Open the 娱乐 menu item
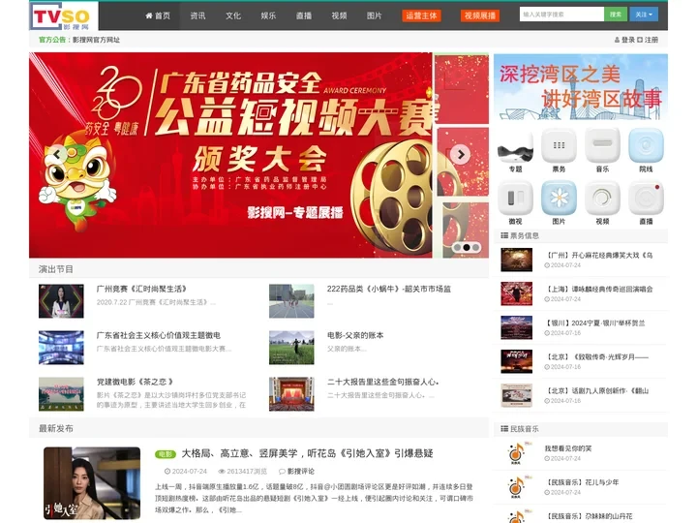The height and width of the screenshot is (523, 697). pos(268,15)
